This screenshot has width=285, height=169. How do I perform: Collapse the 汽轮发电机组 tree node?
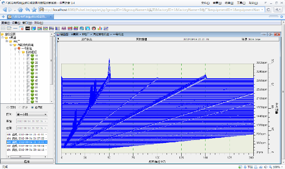point(11,45)
